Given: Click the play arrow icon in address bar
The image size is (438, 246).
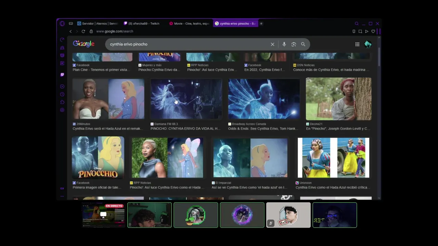Looking at the screenshot, I should point(366,31).
